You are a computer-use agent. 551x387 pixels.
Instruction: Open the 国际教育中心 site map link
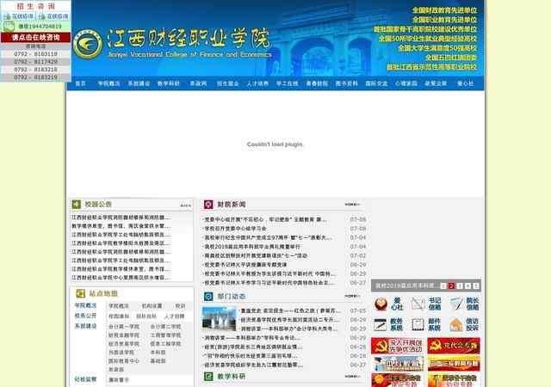[x=124, y=361]
